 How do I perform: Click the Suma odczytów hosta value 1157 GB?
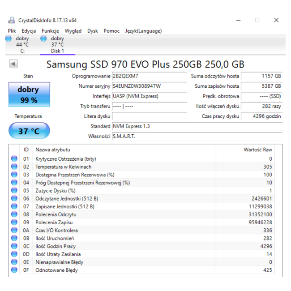coord(262,76)
